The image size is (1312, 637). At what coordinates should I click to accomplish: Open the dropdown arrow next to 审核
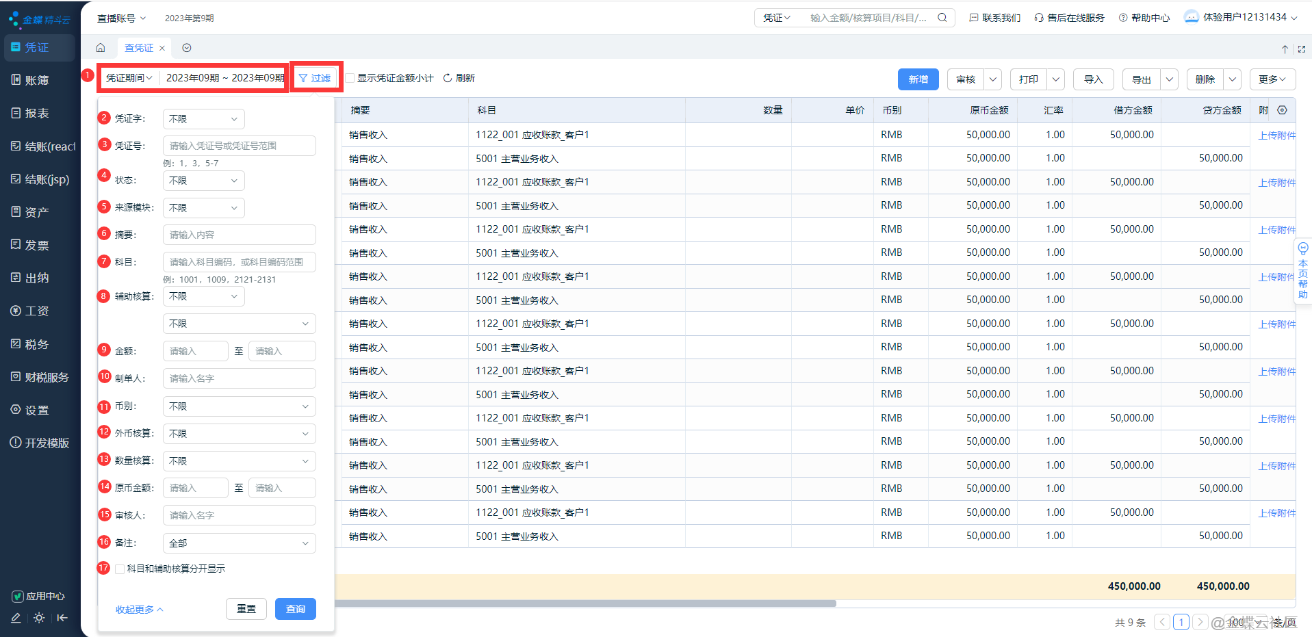tap(992, 79)
